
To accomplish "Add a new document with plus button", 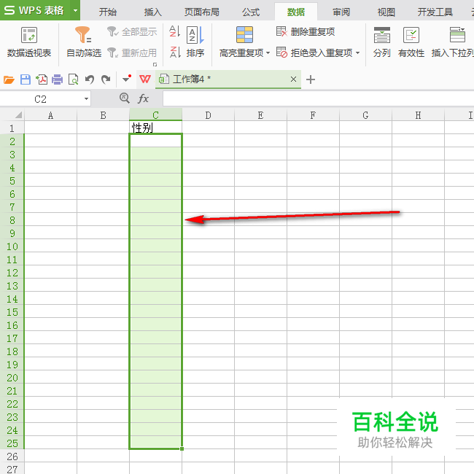I will (x=311, y=79).
